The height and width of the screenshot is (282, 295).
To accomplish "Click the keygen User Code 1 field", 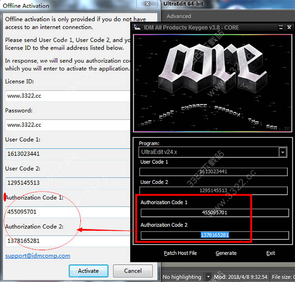I will (x=213, y=172).
